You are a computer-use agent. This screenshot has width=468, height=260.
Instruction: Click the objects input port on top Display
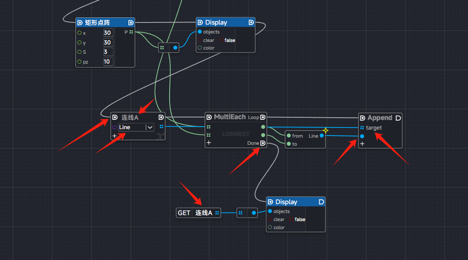200,32
